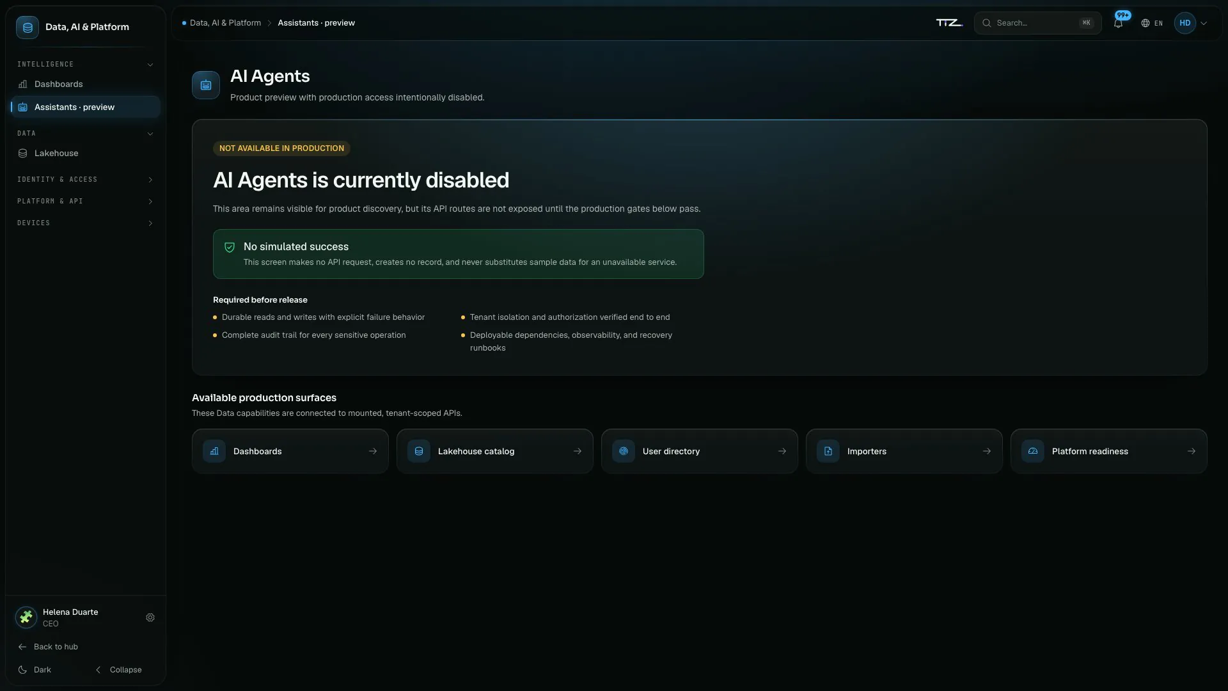Click the TIZ logo in top bar
1228x691 pixels.
tap(949, 23)
